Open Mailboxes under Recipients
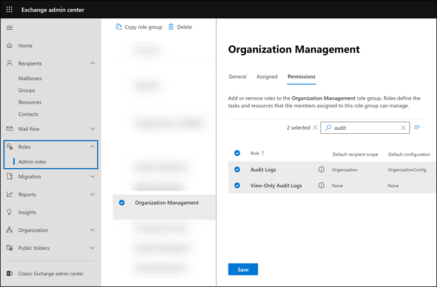The width and height of the screenshot is (437, 287). click(30, 78)
